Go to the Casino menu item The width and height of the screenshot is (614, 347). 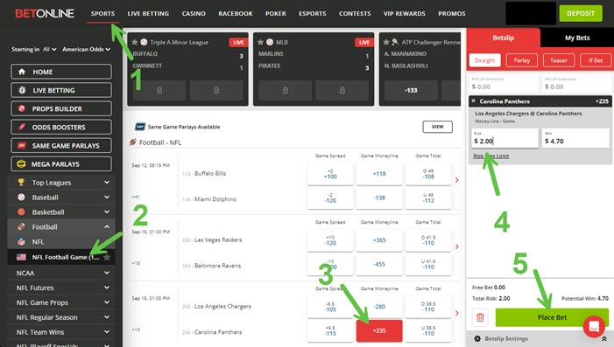pyautogui.click(x=194, y=13)
